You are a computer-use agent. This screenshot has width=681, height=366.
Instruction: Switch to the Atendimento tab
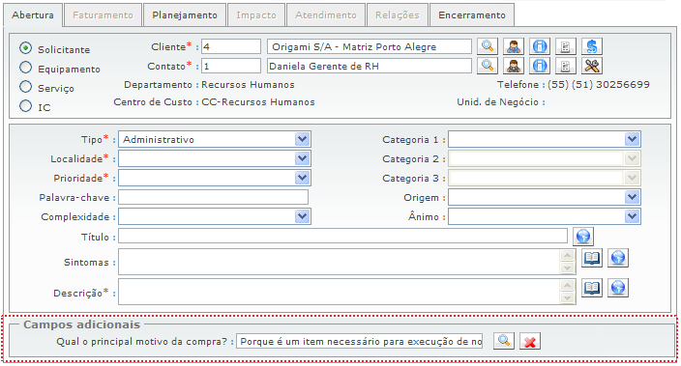[326, 15]
